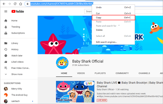Click the highlighted URL in address bar
The width and height of the screenshot is (163, 104).
click(x=62, y=4)
